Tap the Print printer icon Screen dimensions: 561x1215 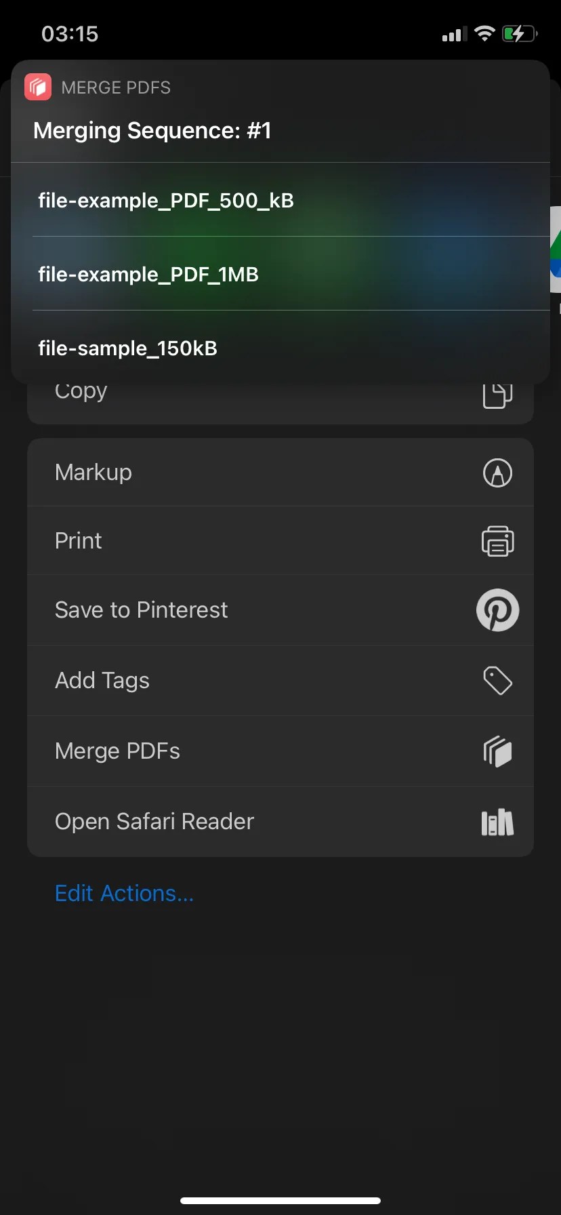497,541
